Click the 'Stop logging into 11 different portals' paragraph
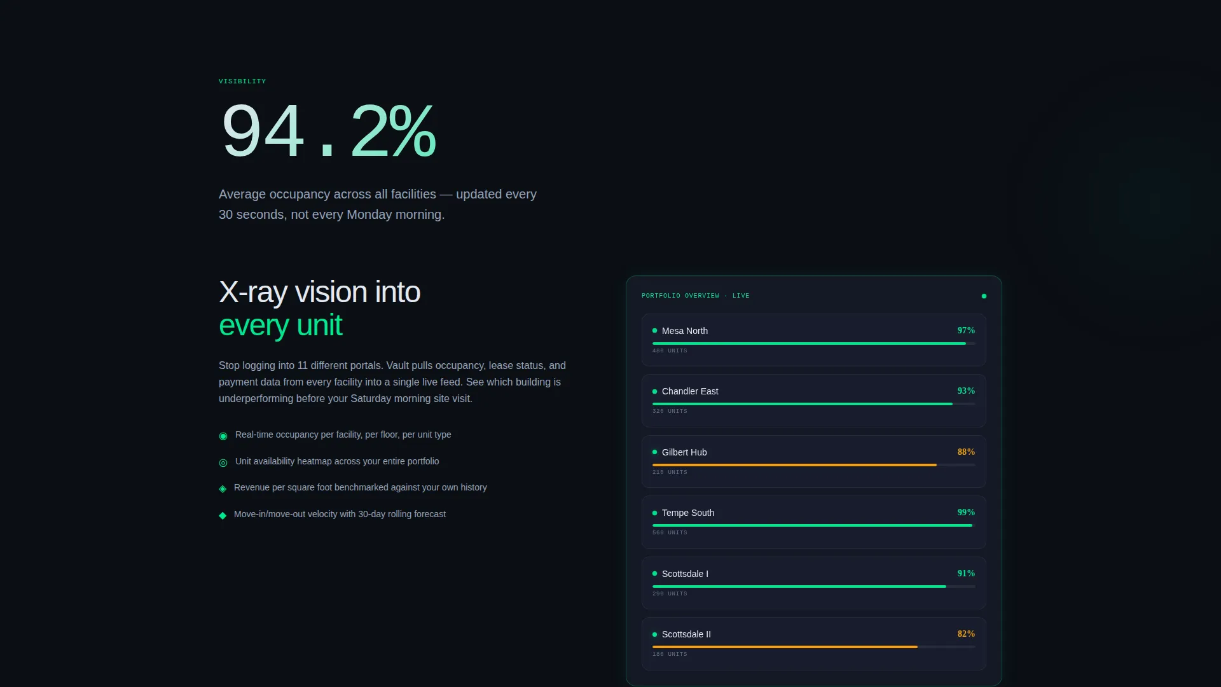 point(392,382)
